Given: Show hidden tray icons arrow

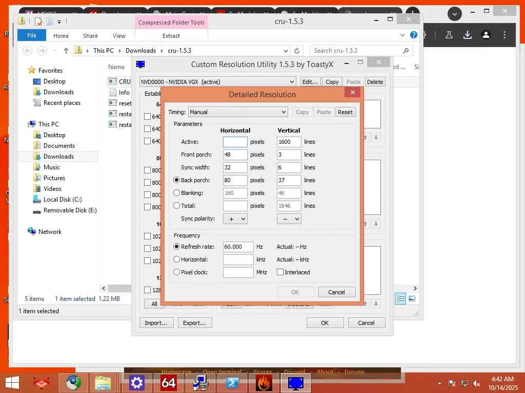Looking at the screenshot, I should [439, 383].
